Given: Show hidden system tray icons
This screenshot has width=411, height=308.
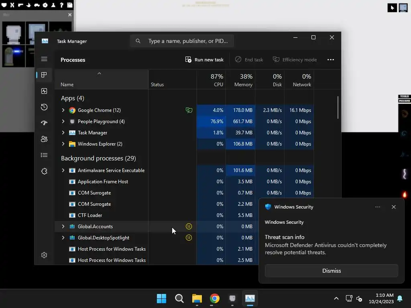Looking at the screenshot, I should pos(336,298).
